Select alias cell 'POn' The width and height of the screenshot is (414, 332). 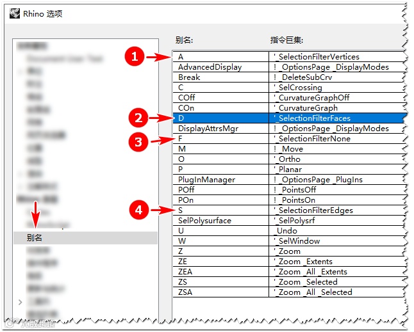click(220, 200)
